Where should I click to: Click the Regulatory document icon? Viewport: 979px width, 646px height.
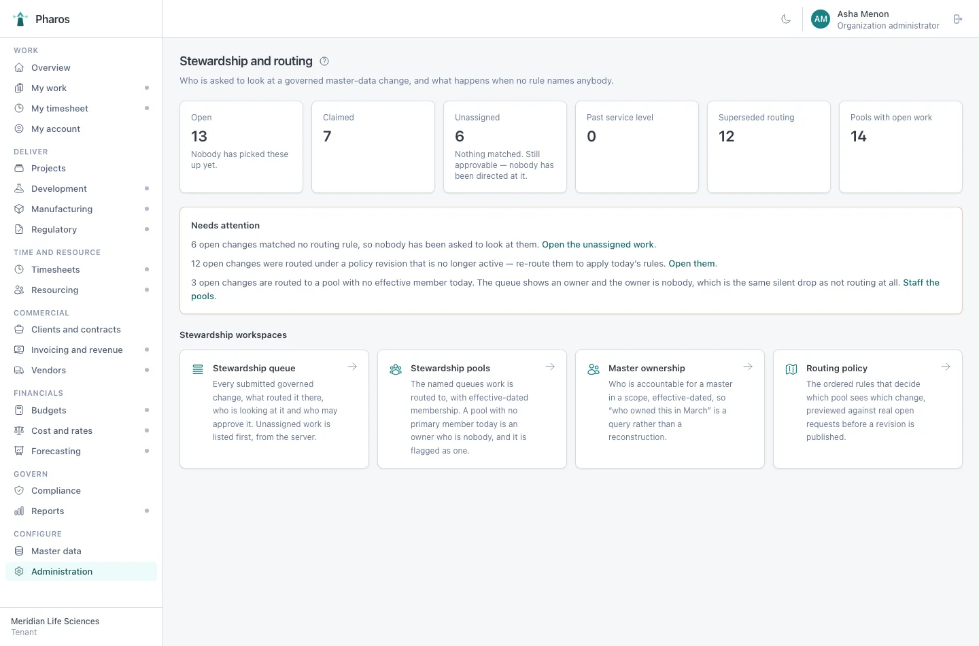(x=19, y=229)
